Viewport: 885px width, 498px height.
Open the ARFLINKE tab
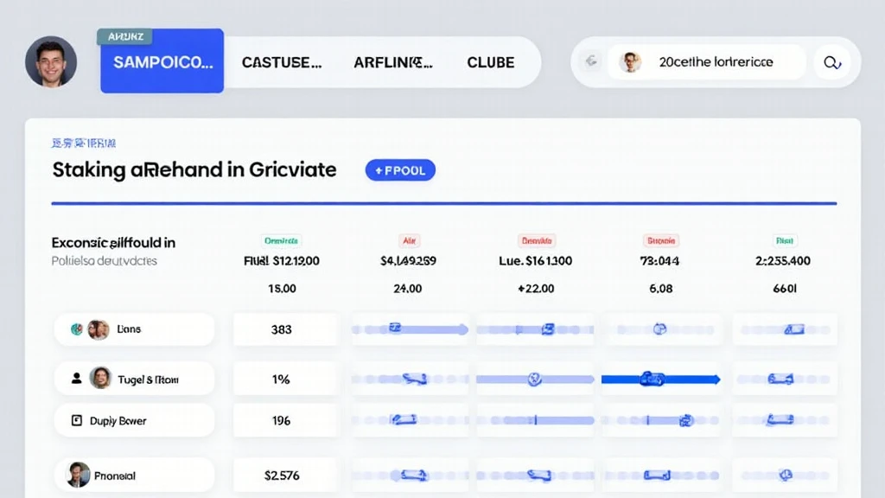coord(392,62)
